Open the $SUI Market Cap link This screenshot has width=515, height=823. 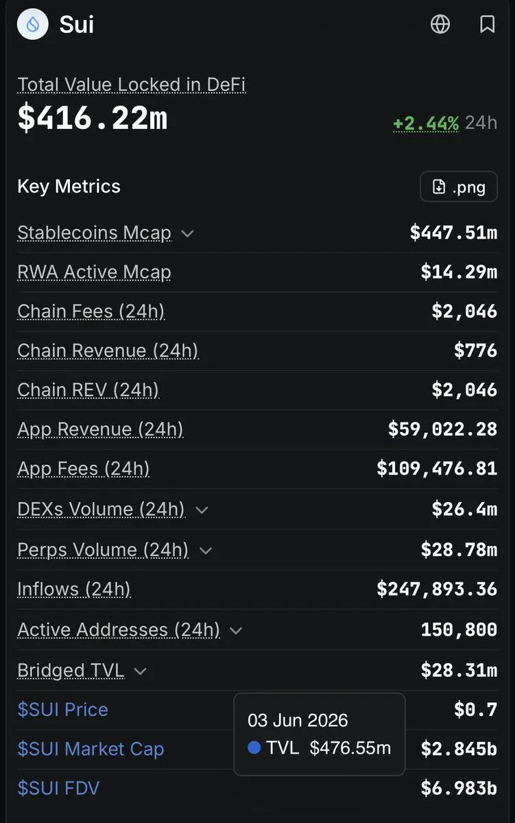tap(91, 749)
